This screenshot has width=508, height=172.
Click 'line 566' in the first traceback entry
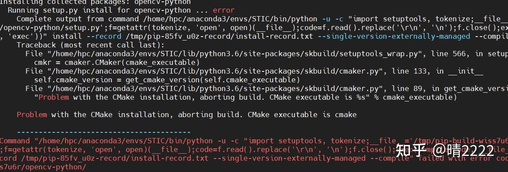pyautogui.click(x=409, y=54)
